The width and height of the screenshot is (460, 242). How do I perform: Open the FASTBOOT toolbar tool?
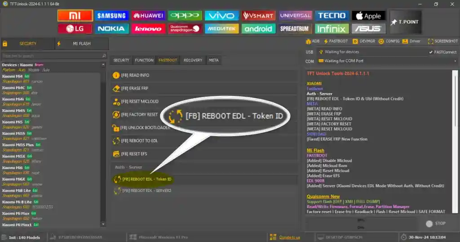[x=336, y=41]
